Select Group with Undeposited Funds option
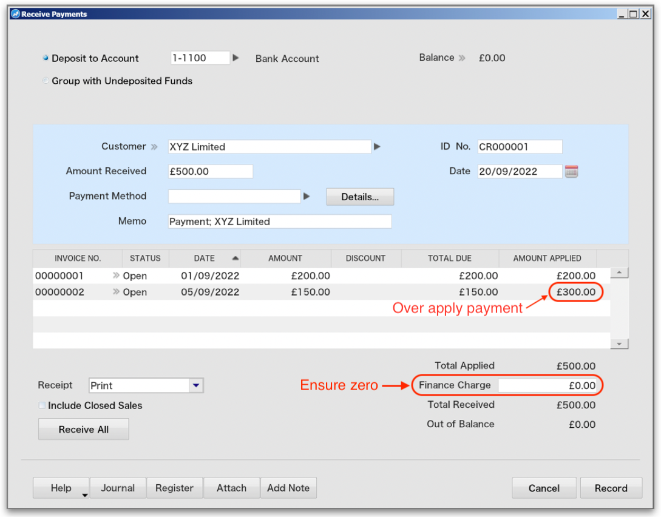 point(46,80)
